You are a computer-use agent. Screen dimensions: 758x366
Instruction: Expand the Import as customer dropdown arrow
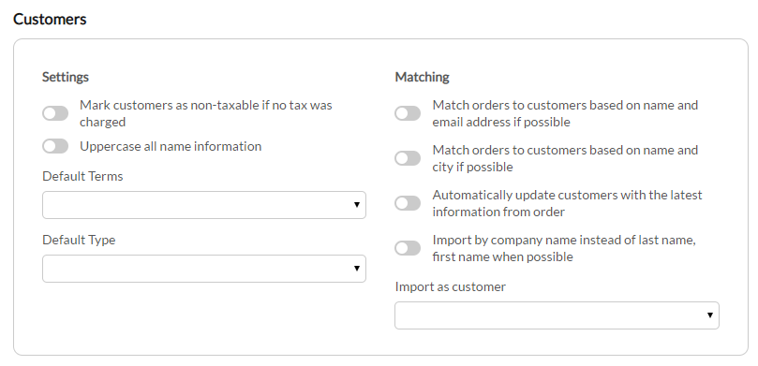[709, 315]
